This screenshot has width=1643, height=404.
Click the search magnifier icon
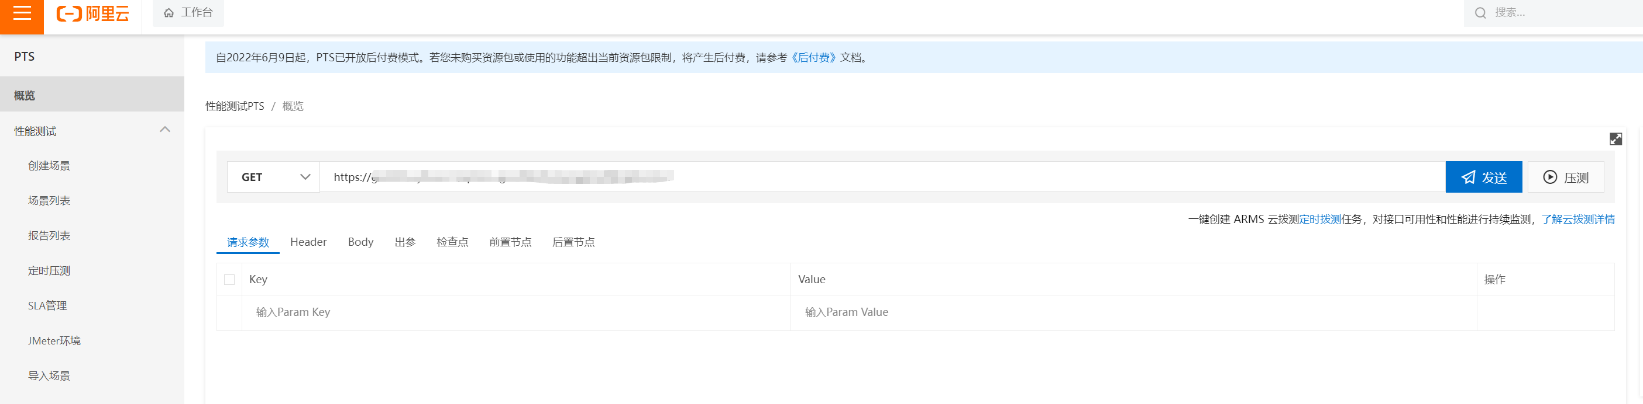pyautogui.click(x=1480, y=13)
